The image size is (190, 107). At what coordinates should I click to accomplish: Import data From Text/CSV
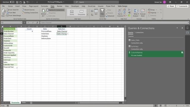click(12, 10)
